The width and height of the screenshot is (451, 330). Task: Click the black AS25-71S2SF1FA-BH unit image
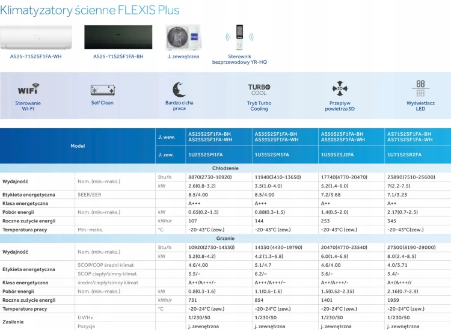(x=118, y=37)
